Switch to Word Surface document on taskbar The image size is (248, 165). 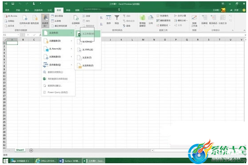pyautogui.click(x=70, y=161)
